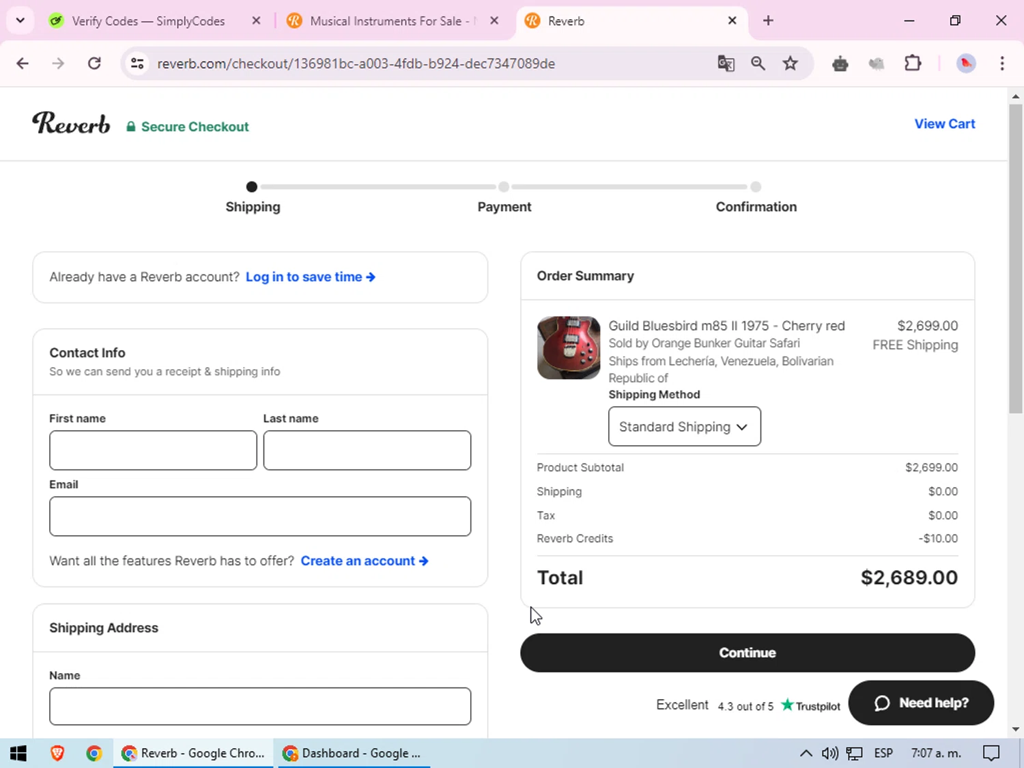Click 'Sold by Orange Bunker Guitar Safari' text

click(x=704, y=343)
